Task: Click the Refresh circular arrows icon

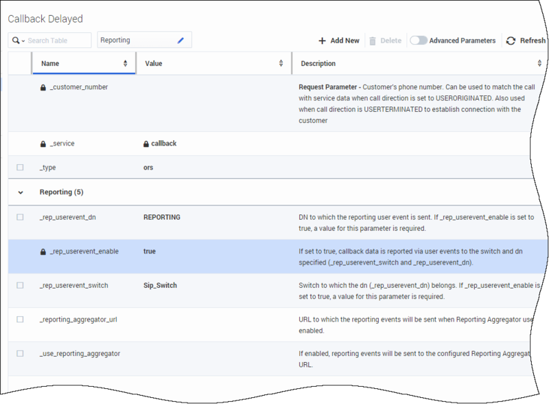Action: tap(511, 41)
